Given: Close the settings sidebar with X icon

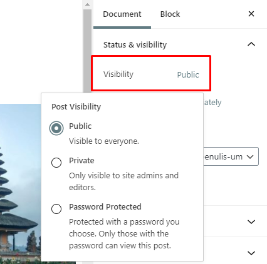Looking at the screenshot, I should pos(251,14).
